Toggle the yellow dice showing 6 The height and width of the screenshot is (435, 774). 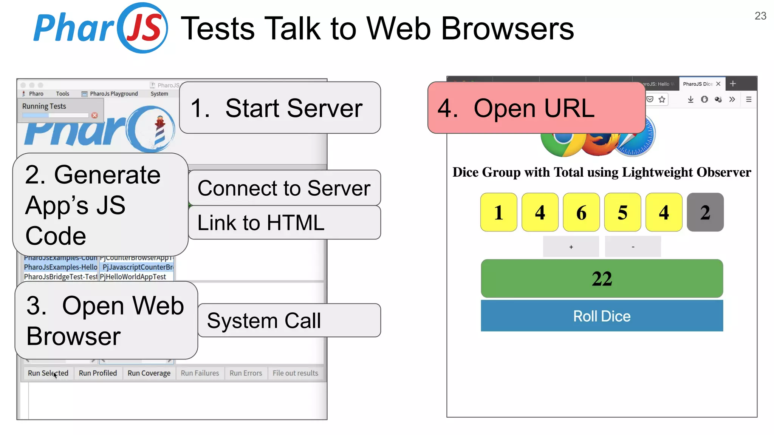coord(581,212)
